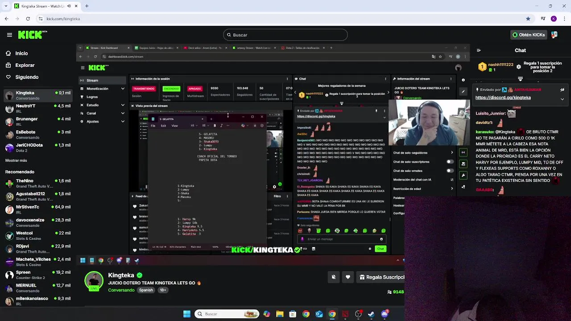This screenshot has height=321, width=571.
Task: Open Copilot icon on the Windows taskbar
Action: 266,314
